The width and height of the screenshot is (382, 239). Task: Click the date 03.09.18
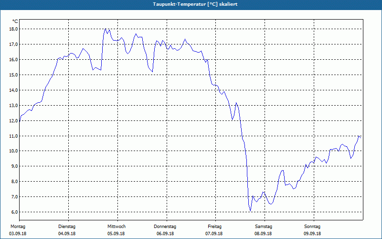[x=18, y=234]
